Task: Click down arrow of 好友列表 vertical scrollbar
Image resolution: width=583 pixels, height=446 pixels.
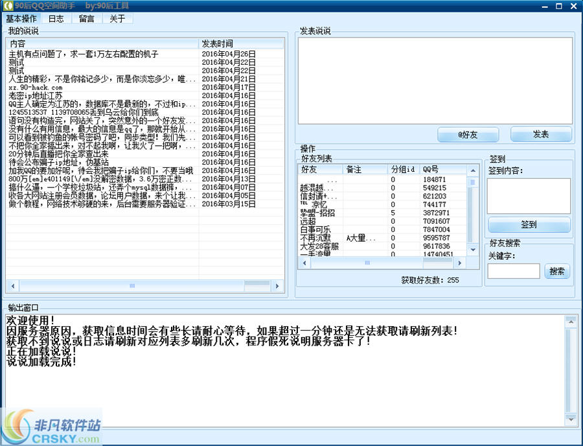Action: [x=473, y=250]
